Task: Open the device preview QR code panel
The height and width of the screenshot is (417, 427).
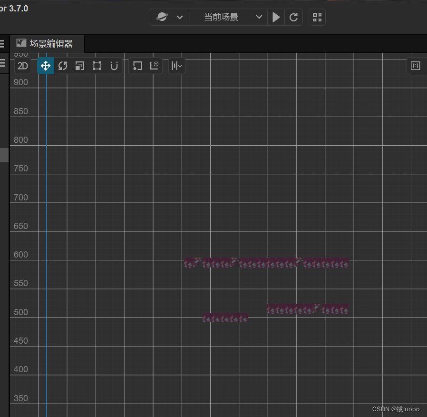Action: [317, 17]
